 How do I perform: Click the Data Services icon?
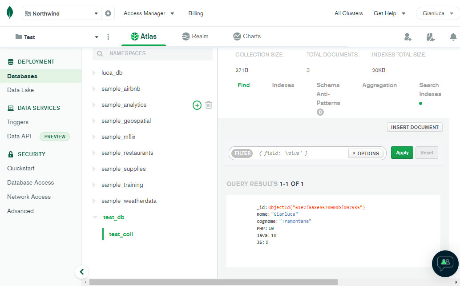coord(11,108)
